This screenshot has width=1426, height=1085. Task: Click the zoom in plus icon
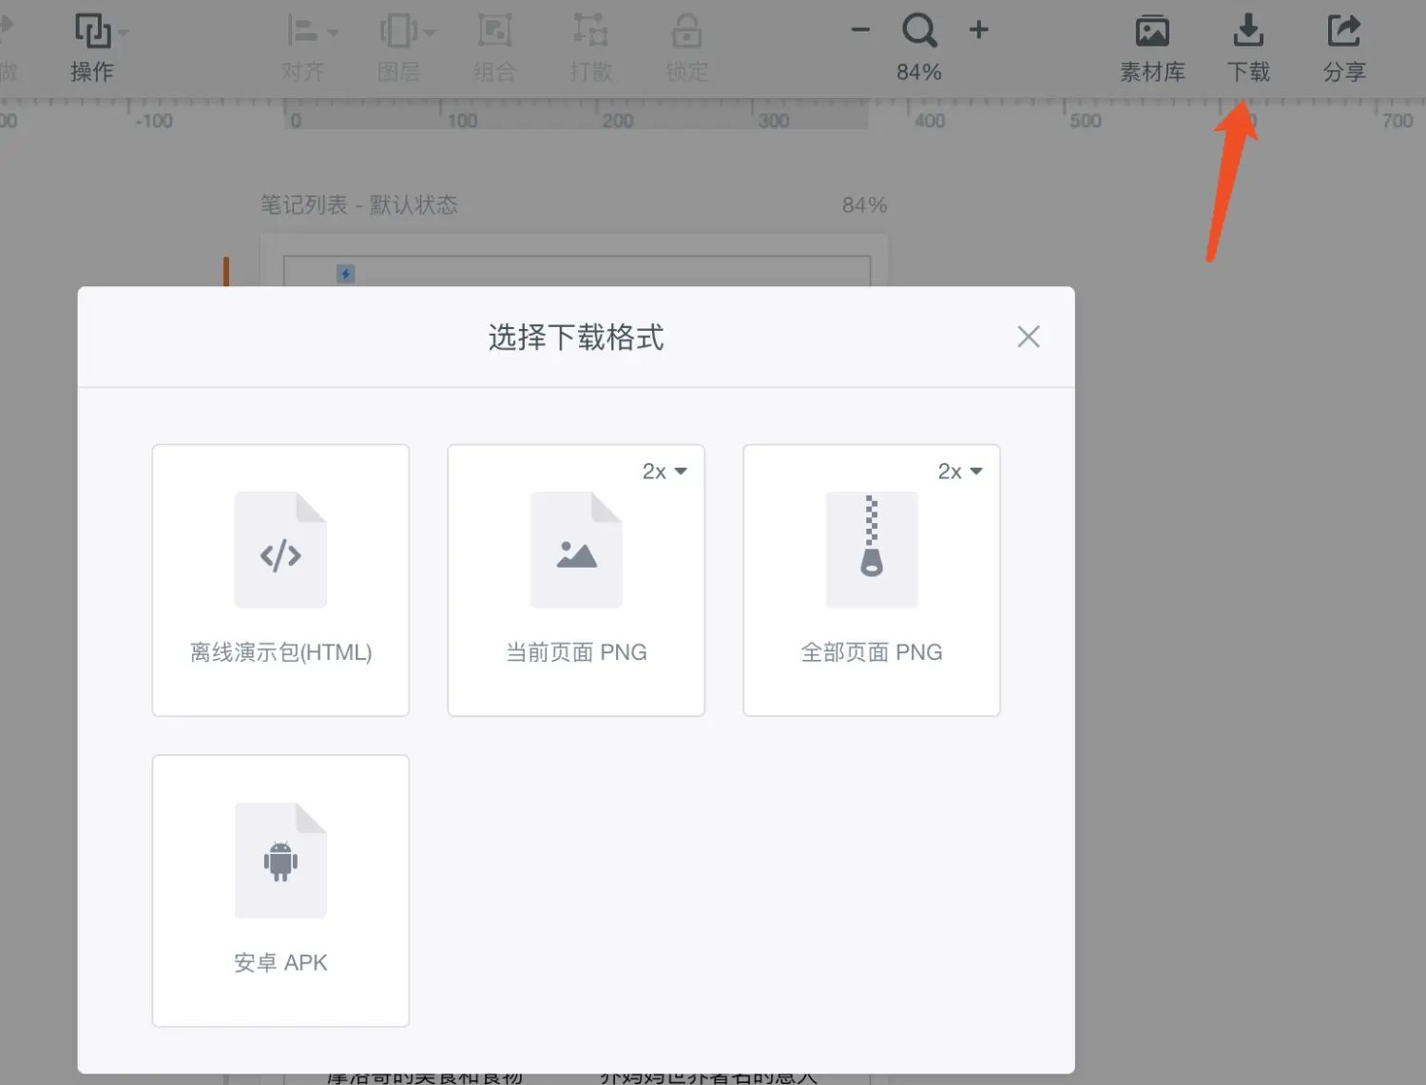pos(978,29)
